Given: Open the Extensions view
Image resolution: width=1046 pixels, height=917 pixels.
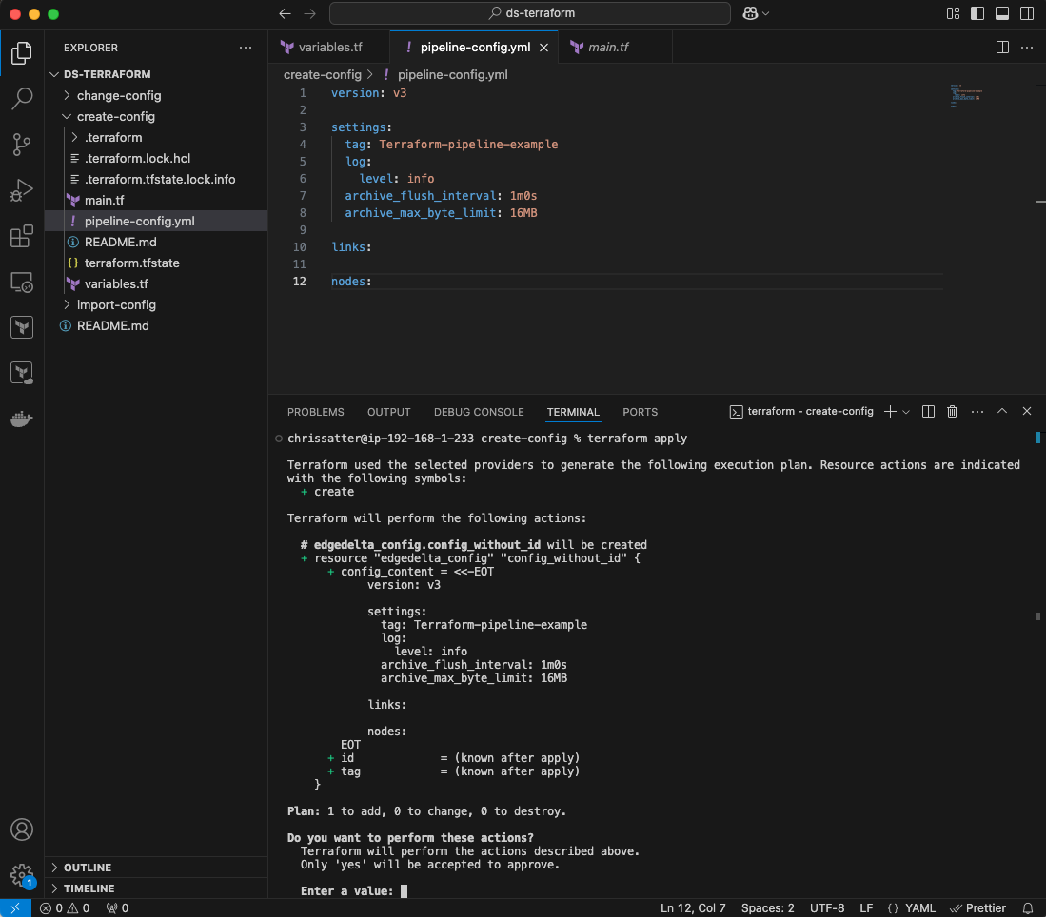Looking at the screenshot, I should click(21, 236).
